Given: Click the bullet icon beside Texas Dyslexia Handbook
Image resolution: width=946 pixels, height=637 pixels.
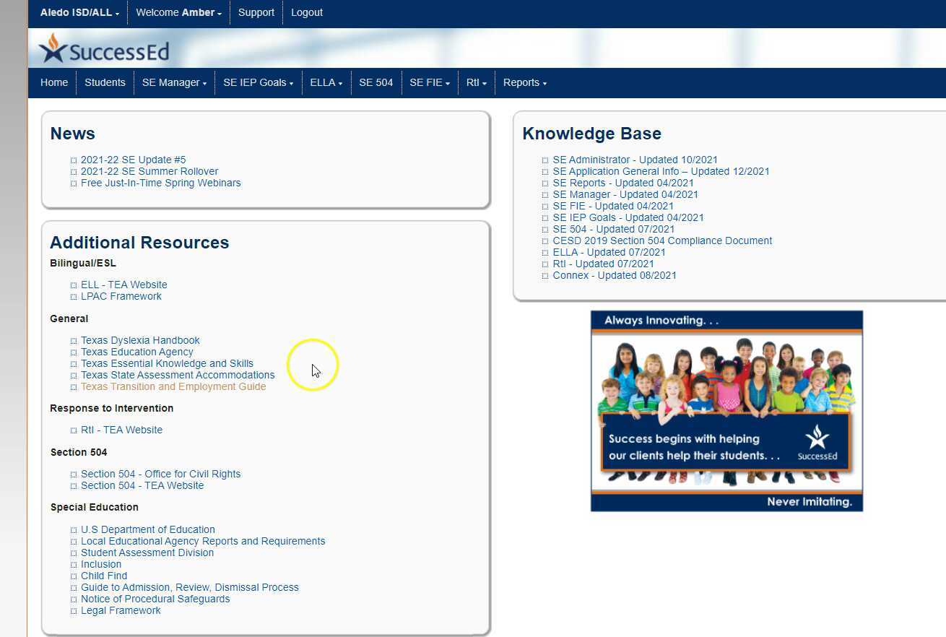Looking at the screenshot, I should 74,340.
